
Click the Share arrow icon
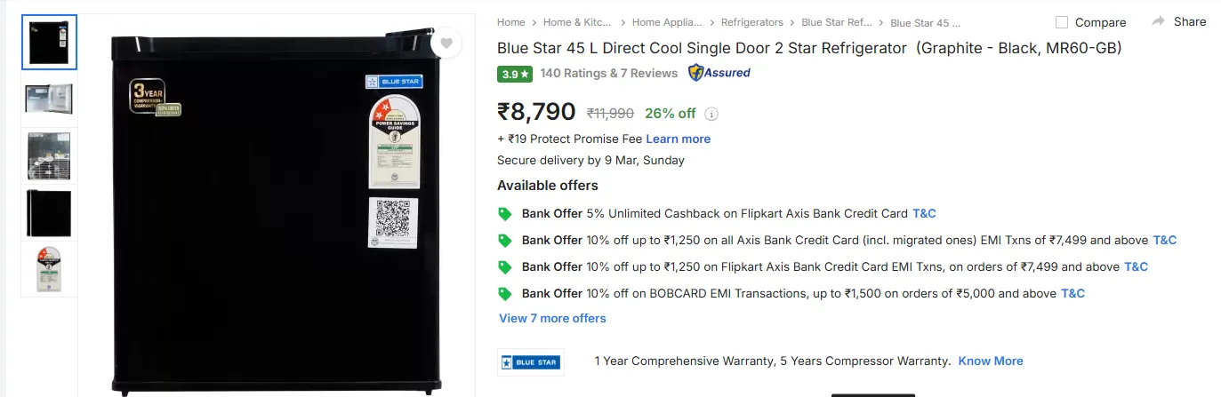[x=1158, y=21]
